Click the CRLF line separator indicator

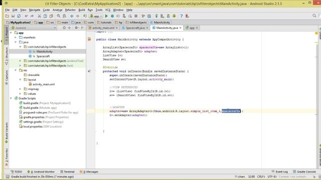point(261,176)
